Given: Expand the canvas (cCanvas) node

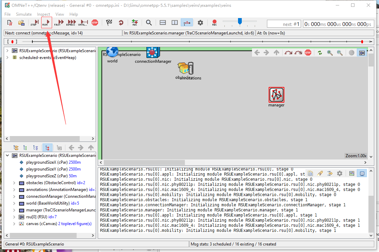Looking at the screenshot, I should [14, 224].
